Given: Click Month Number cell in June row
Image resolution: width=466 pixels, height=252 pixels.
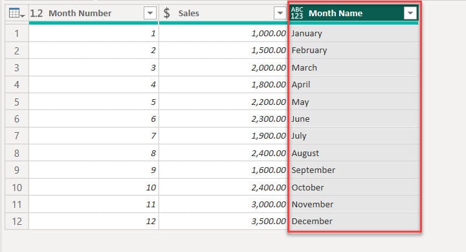Looking at the screenshot, I should pyautogui.click(x=94, y=119).
